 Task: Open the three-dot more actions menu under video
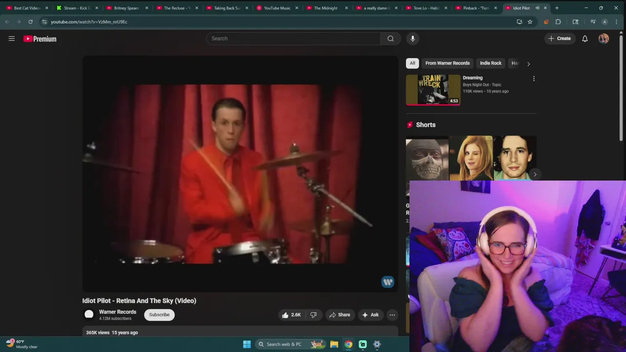click(x=392, y=315)
